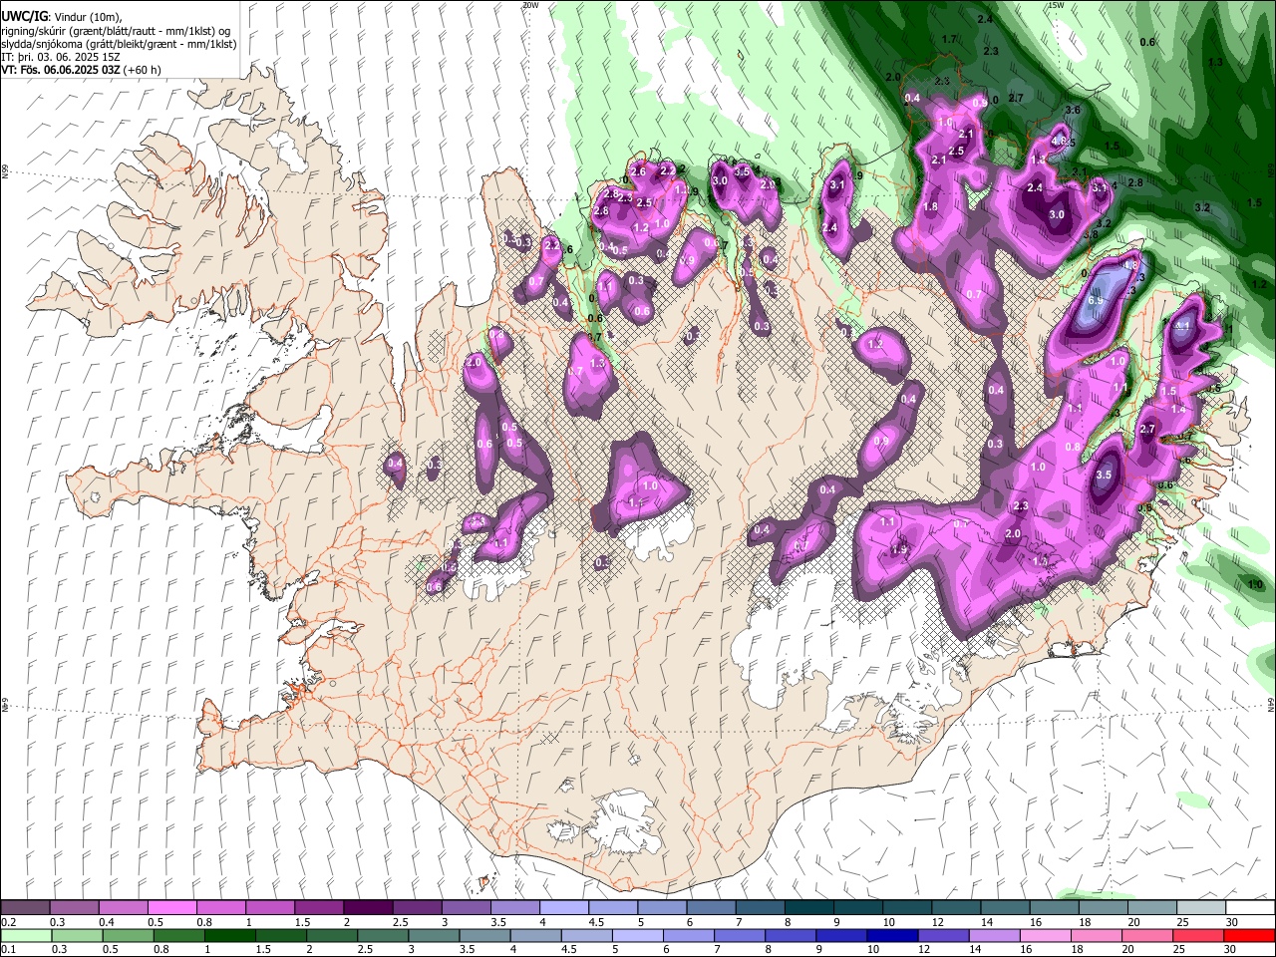Click the 'VT: Fös. 06.06.2025 03Z' valid time
Viewport: 1276px width, 957px height.
tap(63, 70)
